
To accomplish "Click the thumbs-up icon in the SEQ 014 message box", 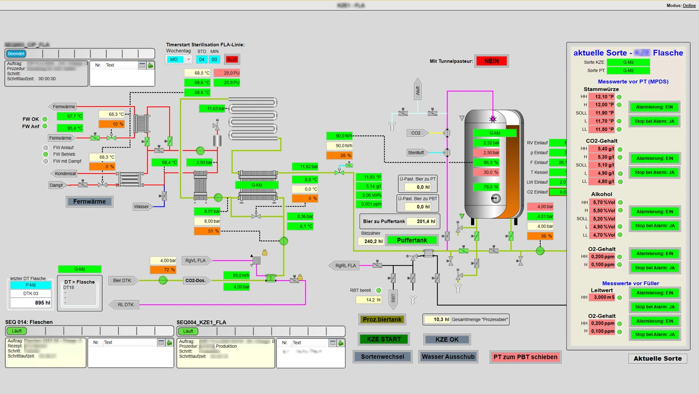I will (170, 343).
